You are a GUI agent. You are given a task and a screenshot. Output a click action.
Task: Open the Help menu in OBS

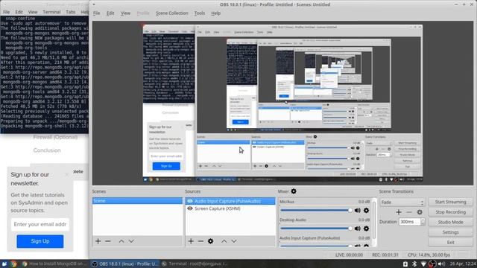pos(215,13)
